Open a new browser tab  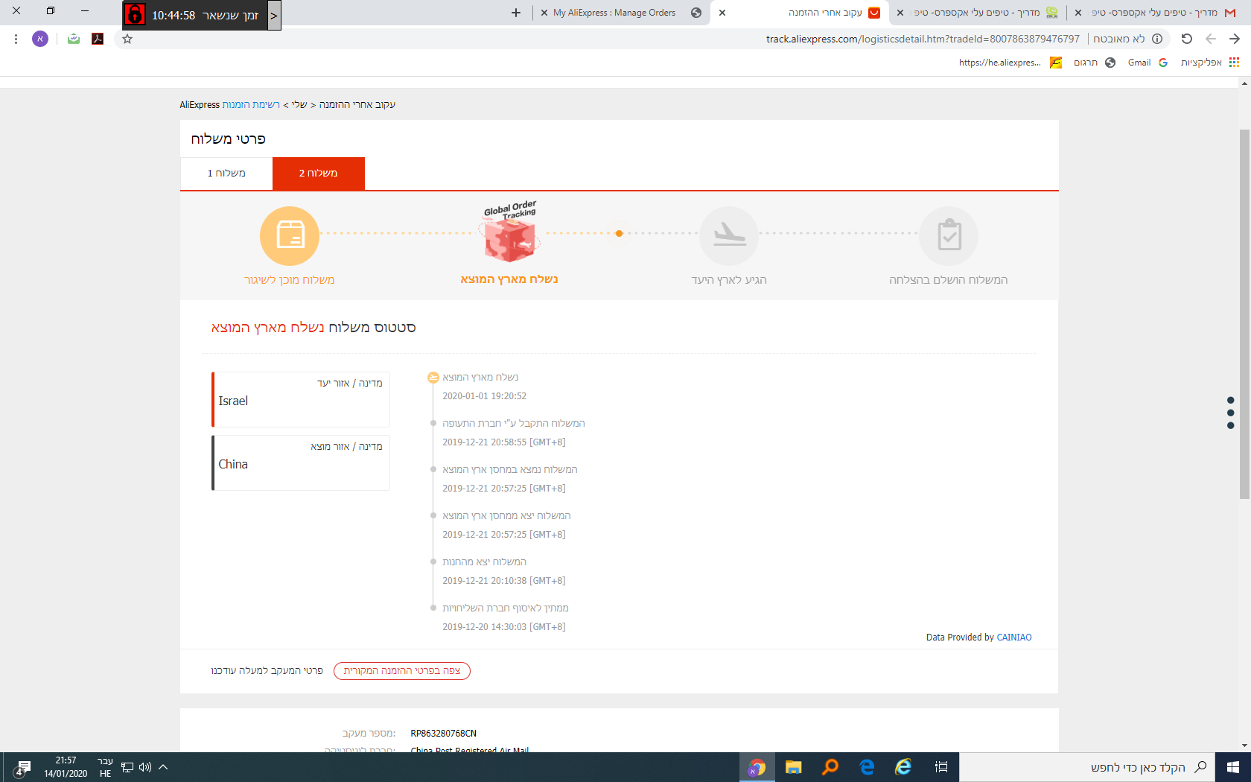click(516, 13)
